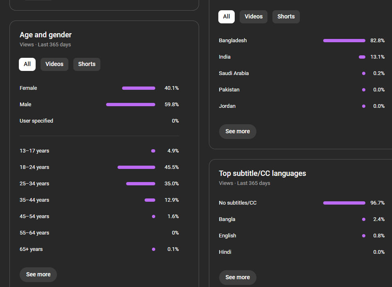
Task: Click the Female percentage bar
Action: [x=138, y=88]
